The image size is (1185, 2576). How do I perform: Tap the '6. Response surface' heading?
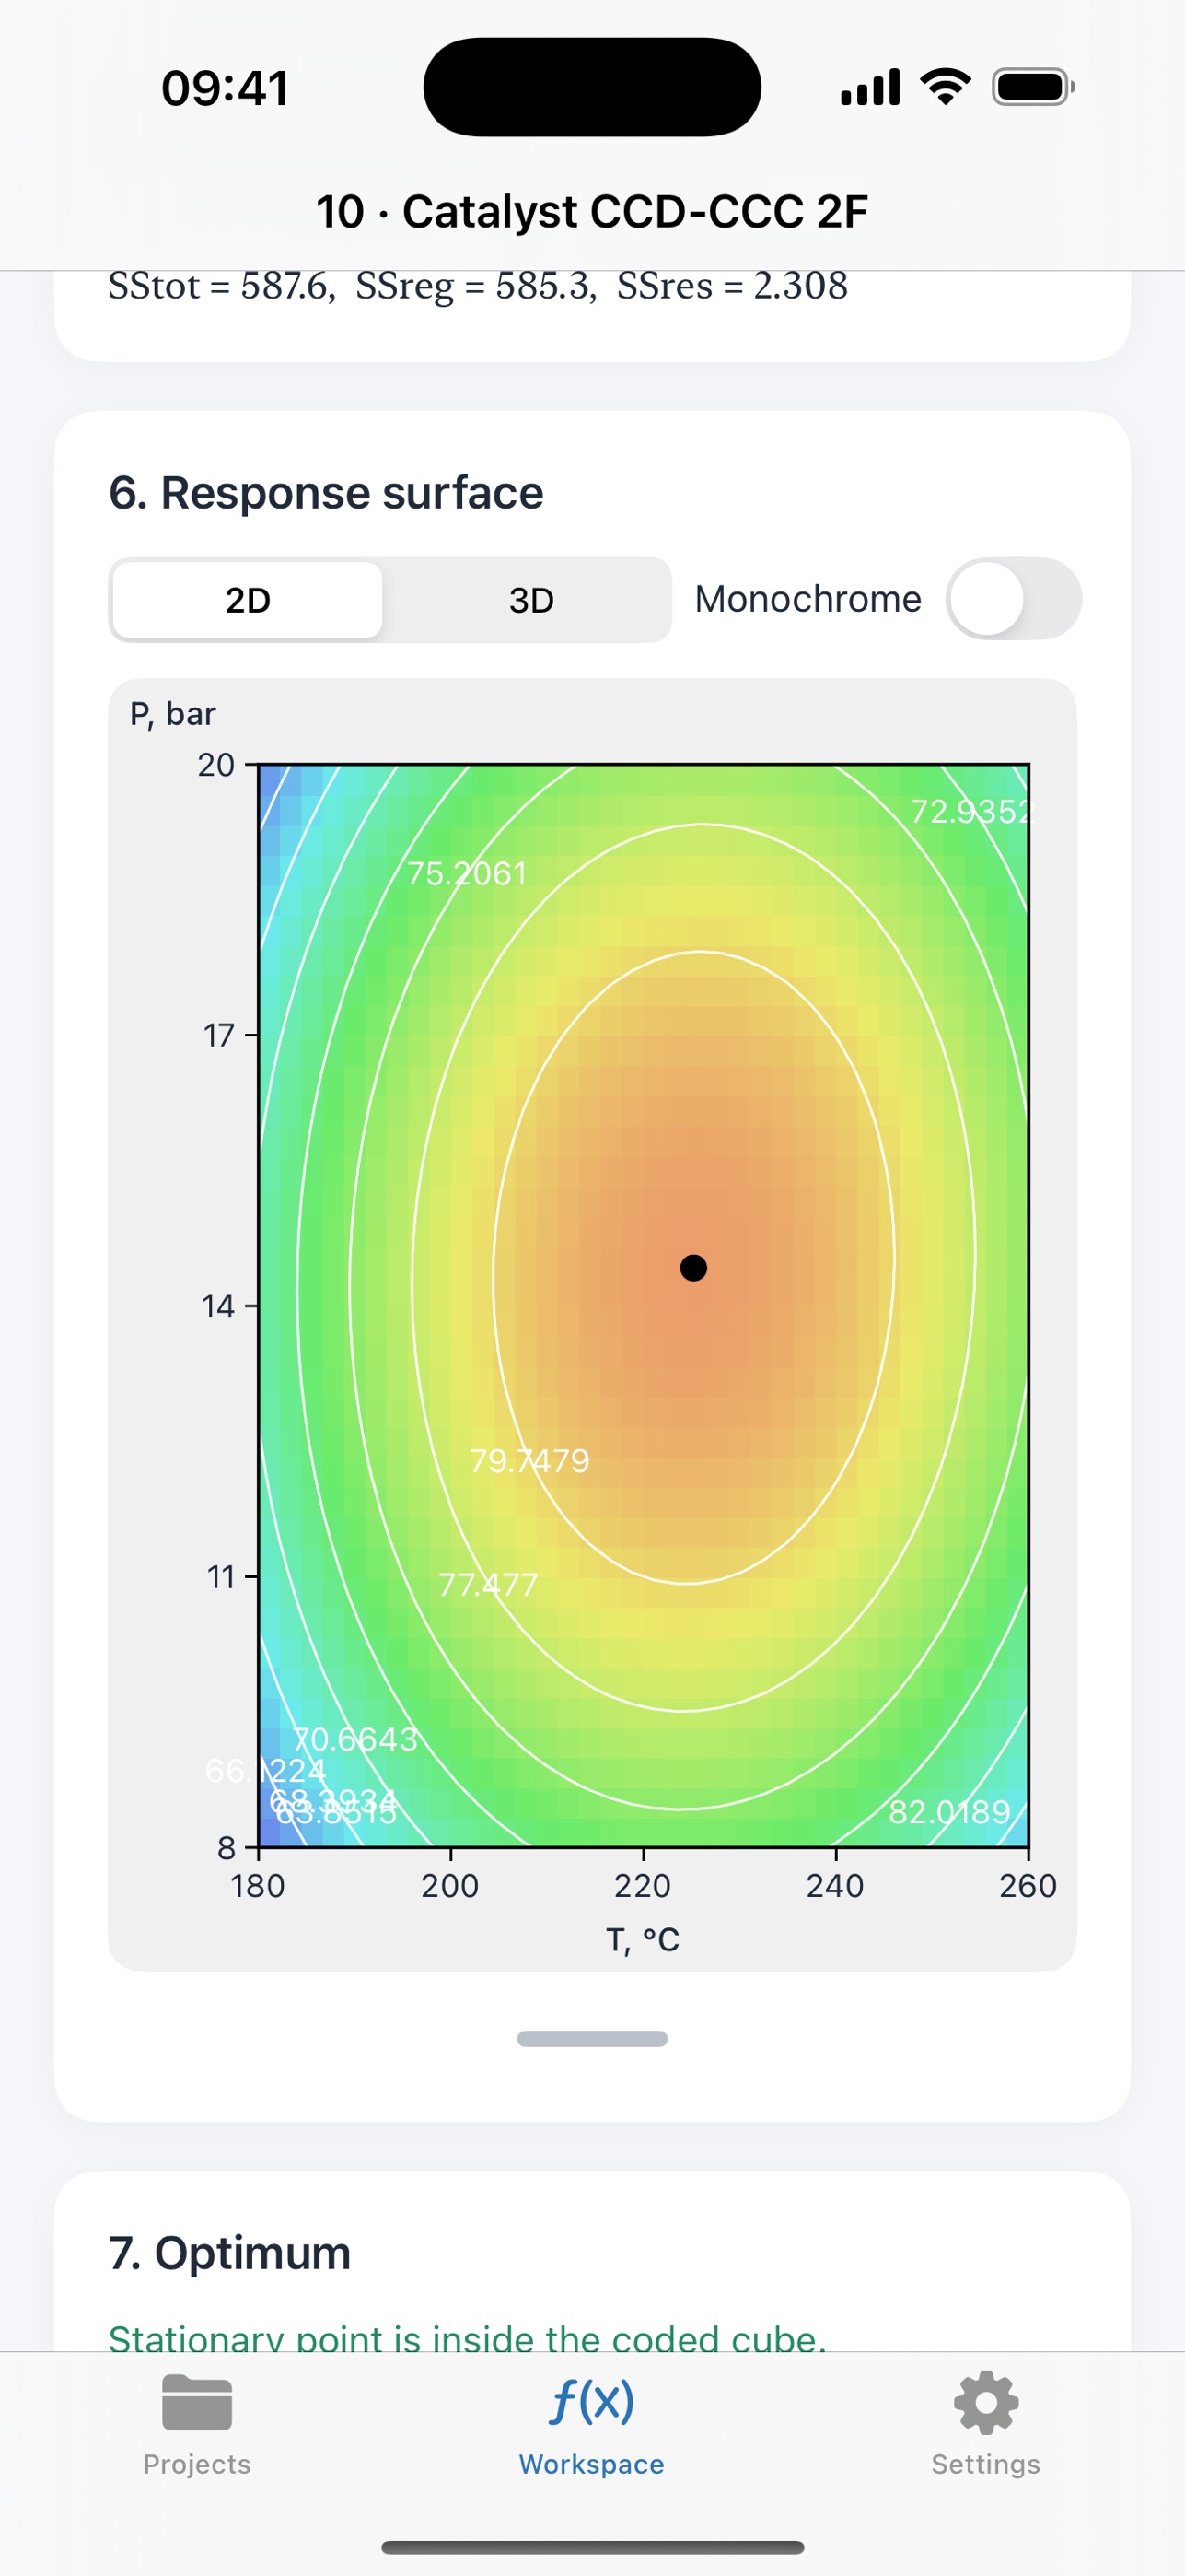tap(326, 493)
